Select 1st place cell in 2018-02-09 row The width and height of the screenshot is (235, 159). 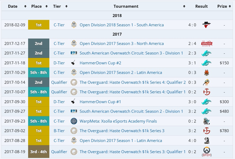39,25
